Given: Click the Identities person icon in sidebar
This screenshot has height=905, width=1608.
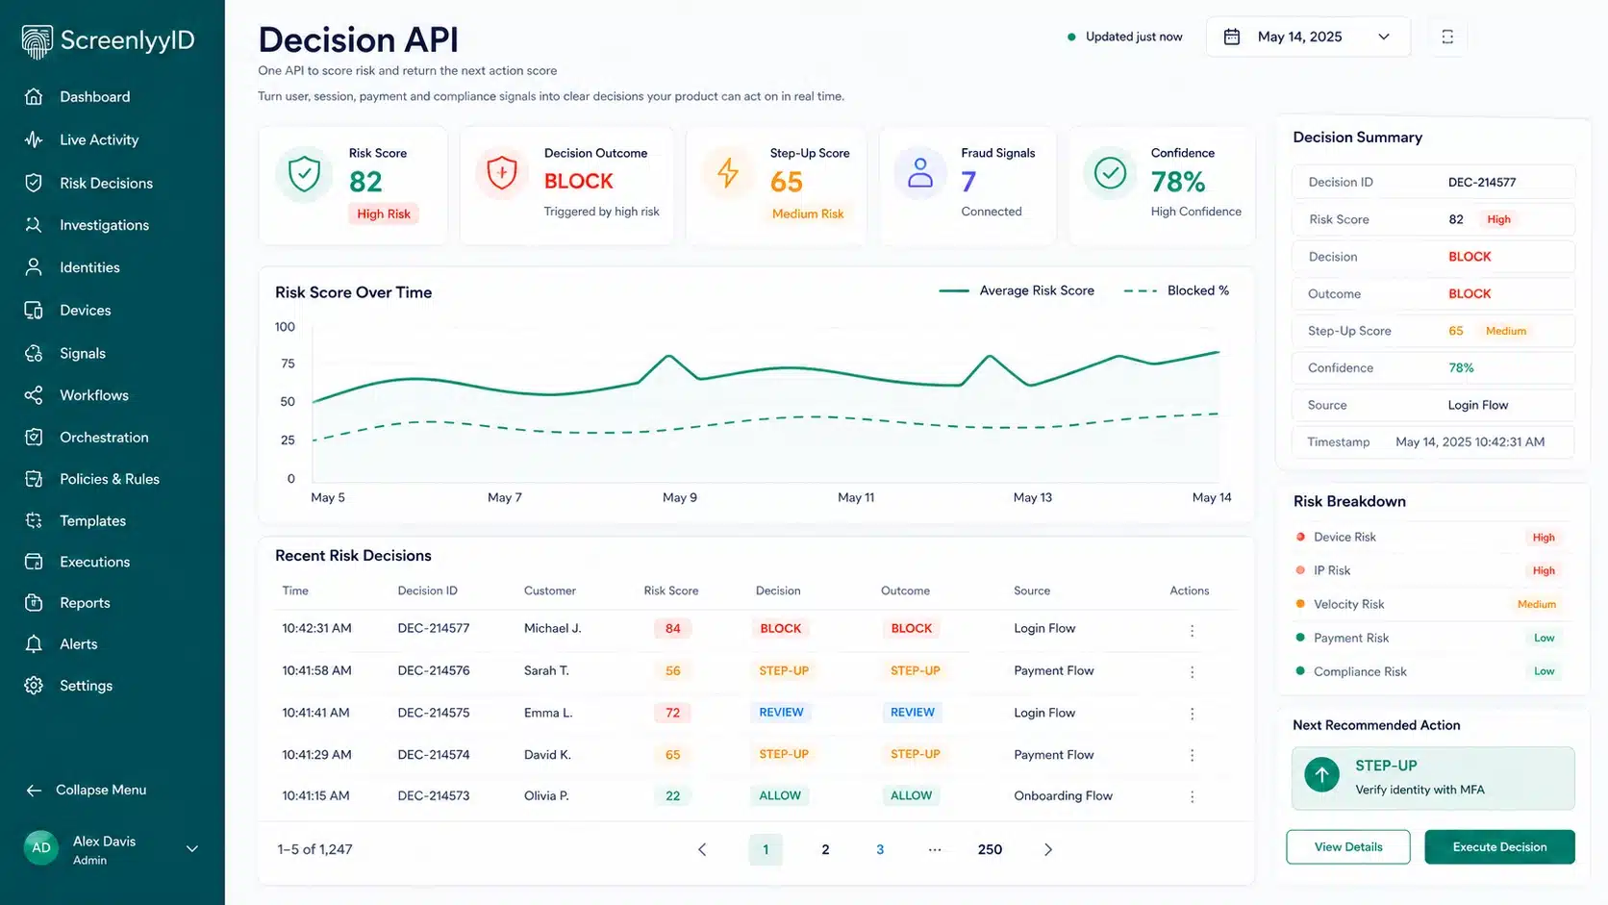Looking at the screenshot, I should [34, 267].
